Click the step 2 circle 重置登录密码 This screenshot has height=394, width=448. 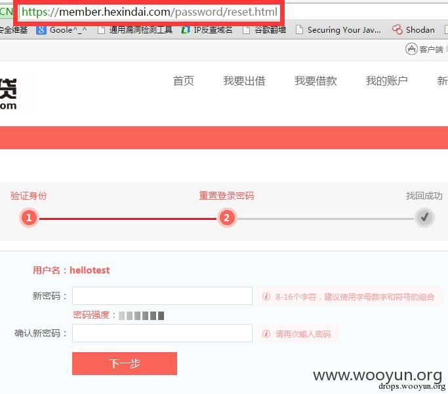pyautogui.click(x=226, y=218)
